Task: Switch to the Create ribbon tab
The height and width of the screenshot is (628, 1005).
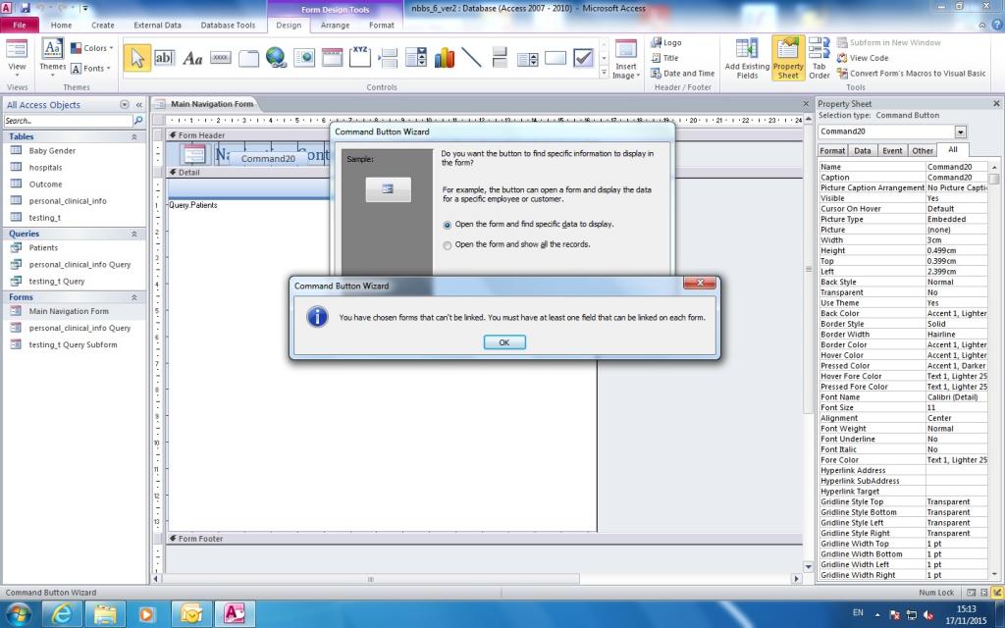Action: (x=102, y=25)
